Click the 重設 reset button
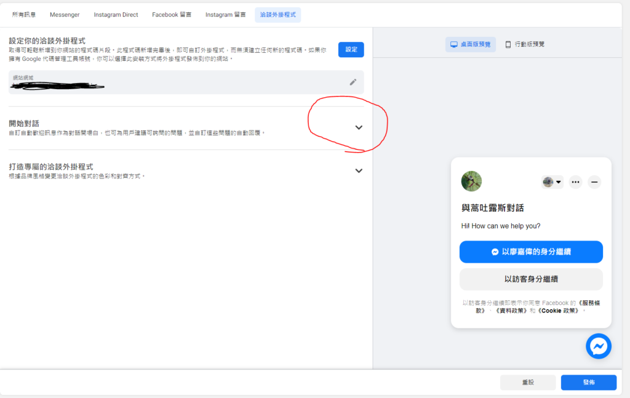This screenshot has height=398, width=630. pyautogui.click(x=527, y=382)
